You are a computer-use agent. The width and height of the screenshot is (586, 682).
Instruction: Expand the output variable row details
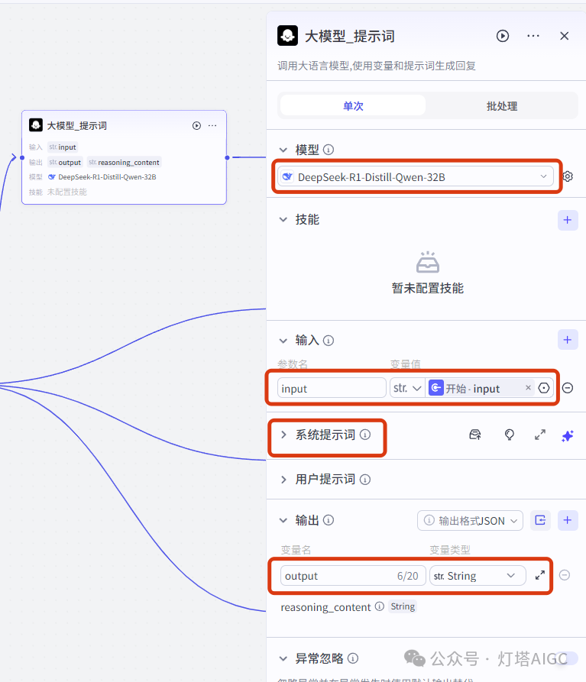coord(540,575)
